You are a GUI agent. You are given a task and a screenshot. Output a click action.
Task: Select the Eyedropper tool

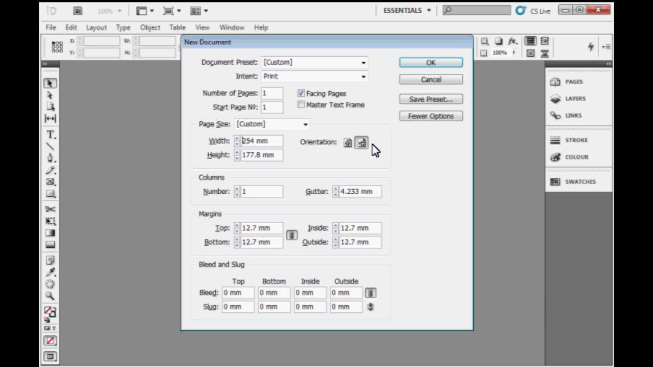50,272
